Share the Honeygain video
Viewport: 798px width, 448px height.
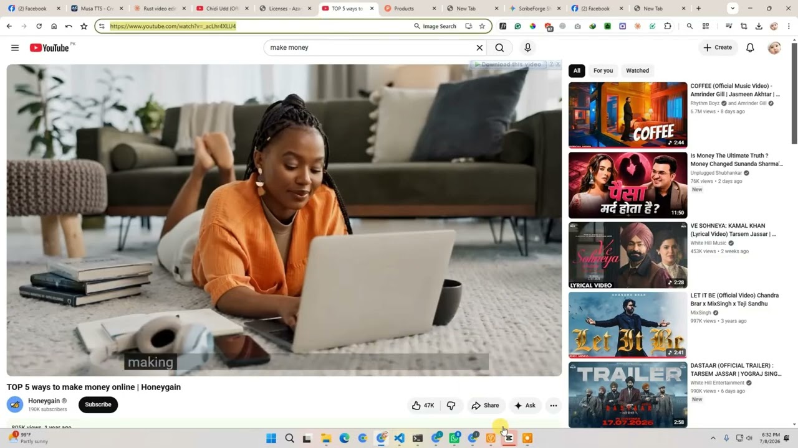[x=485, y=406]
